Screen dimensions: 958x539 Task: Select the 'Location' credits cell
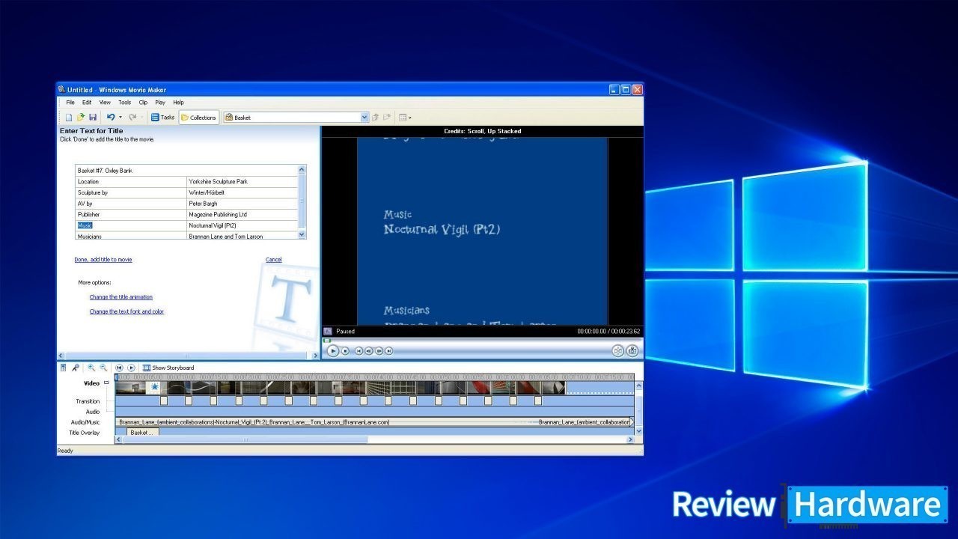tap(130, 181)
